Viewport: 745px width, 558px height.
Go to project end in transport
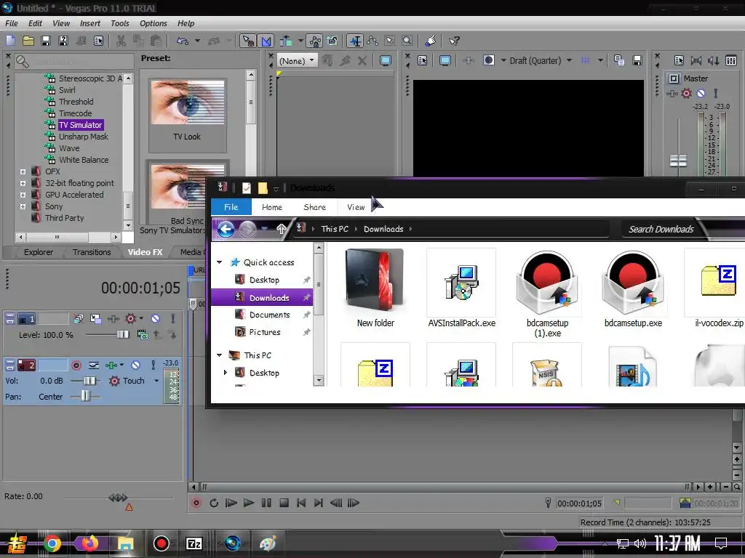[x=319, y=503]
